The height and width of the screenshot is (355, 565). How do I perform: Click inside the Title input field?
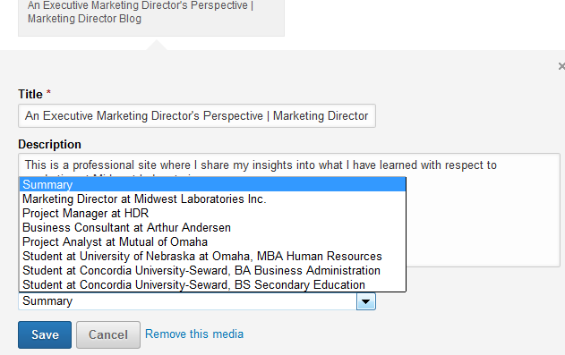tap(197, 116)
